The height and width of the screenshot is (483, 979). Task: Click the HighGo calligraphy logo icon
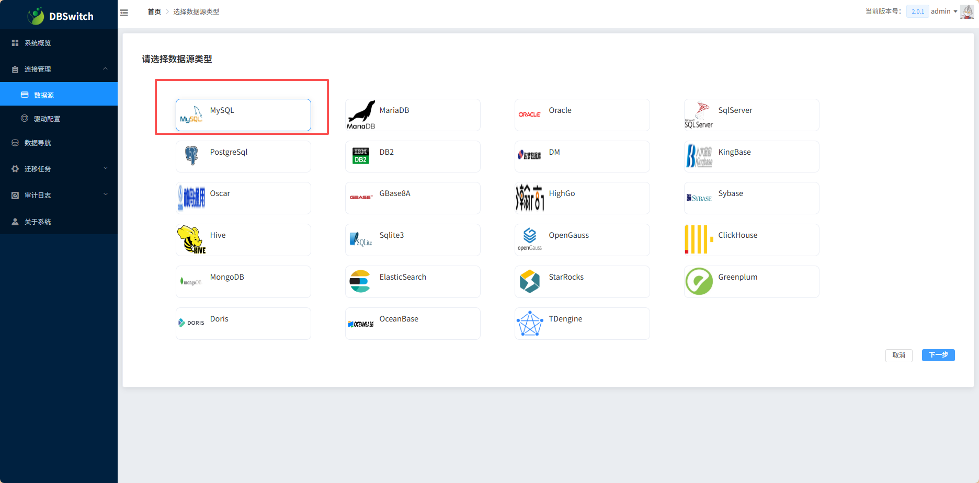pos(530,198)
